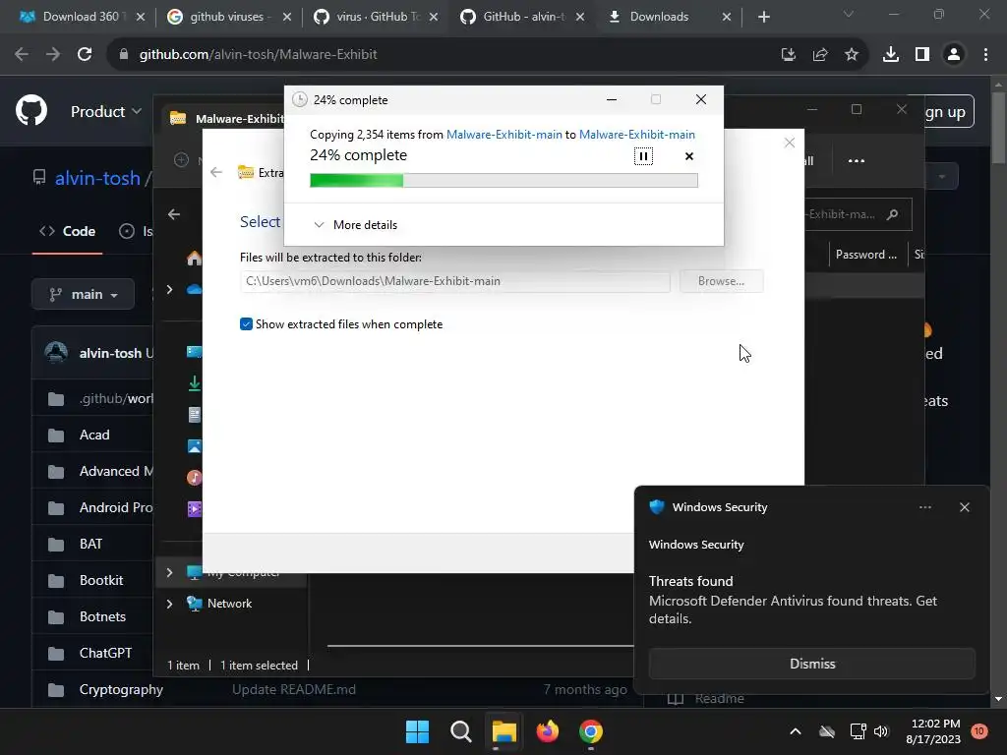Open Chrome downloads toolbar icon
Screen dimensions: 1007x755
[x=891, y=55]
